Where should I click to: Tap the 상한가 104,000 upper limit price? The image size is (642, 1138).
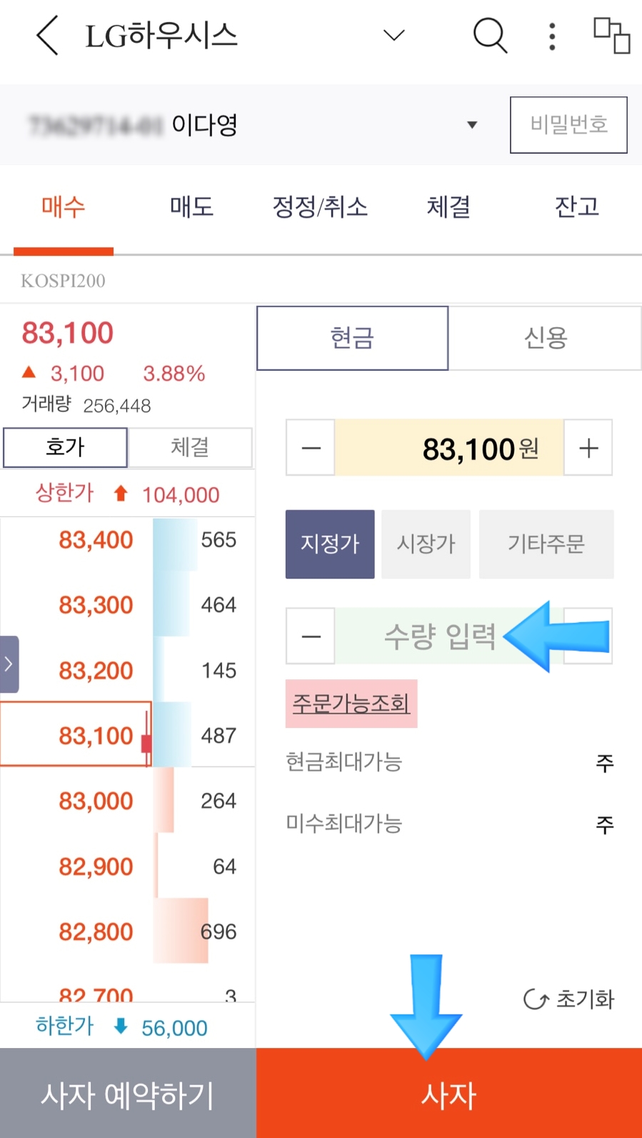click(127, 494)
